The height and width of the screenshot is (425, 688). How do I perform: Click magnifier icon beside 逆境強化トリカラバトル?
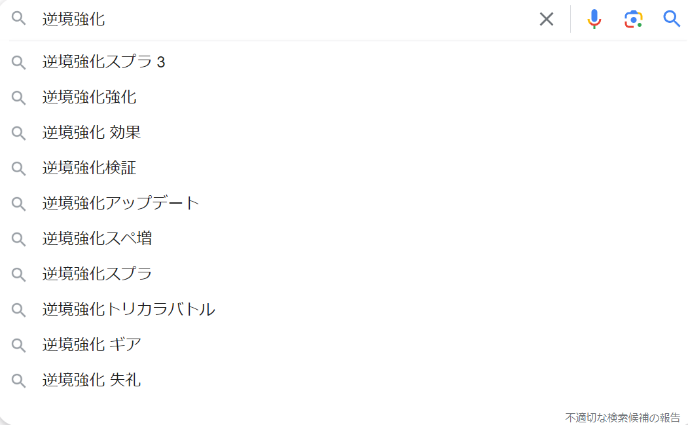tap(18, 309)
